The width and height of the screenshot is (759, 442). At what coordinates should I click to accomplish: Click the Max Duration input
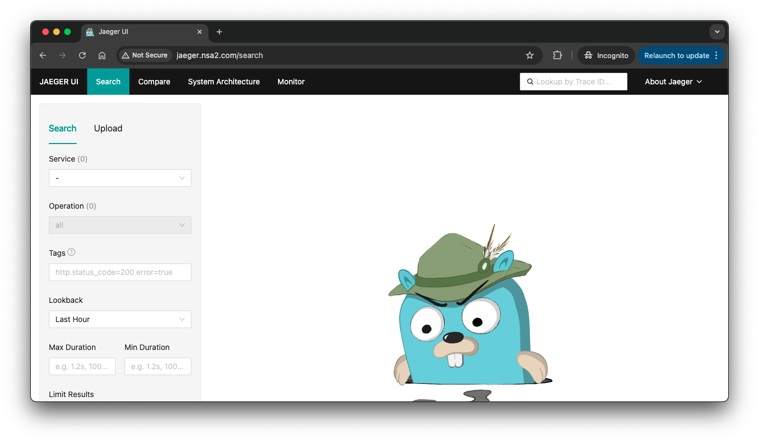[82, 366]
